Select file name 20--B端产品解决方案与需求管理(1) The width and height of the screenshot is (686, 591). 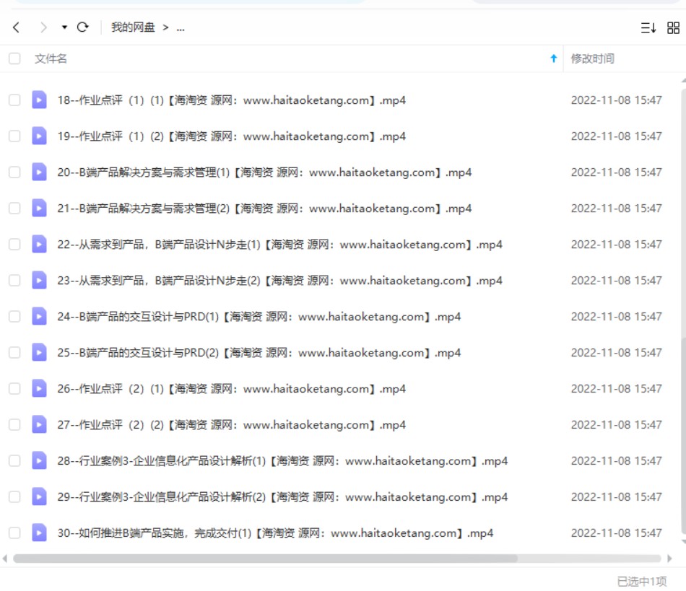(265, 172)
